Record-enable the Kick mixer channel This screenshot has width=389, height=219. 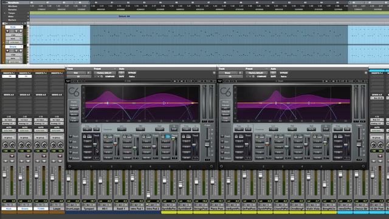12,156
